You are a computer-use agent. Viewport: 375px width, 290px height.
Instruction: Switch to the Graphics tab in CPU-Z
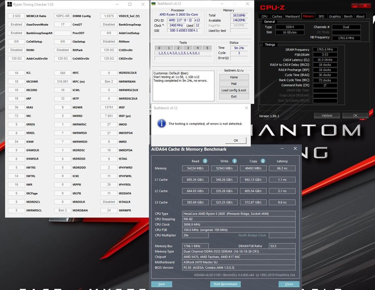tap(335, 16)
